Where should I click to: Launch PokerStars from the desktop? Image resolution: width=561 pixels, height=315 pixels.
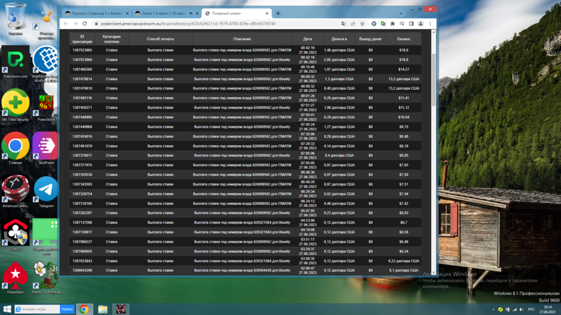(15, 277)
